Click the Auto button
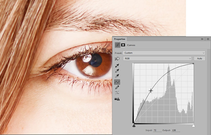 199,58
